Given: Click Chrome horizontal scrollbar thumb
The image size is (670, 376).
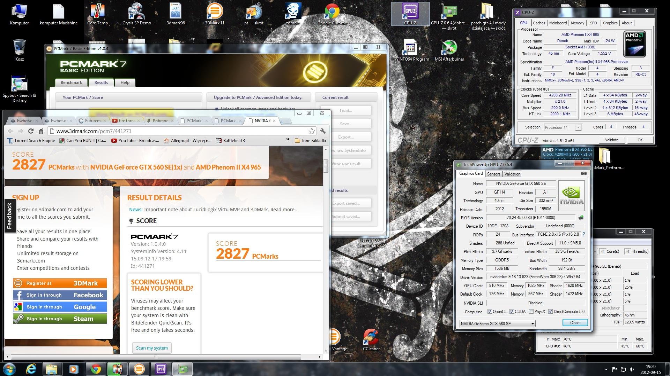Looking at the screenshot, I should pos(156,357).
